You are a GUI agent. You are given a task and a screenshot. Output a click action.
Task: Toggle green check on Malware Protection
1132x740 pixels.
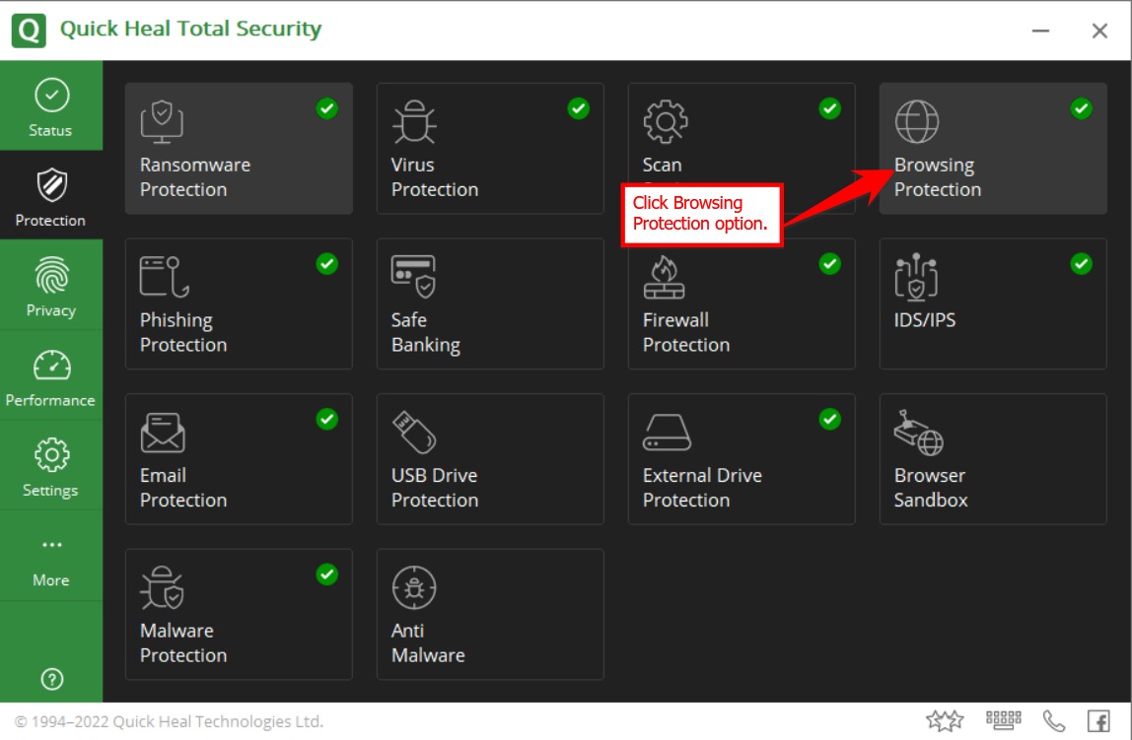(326, 574)
